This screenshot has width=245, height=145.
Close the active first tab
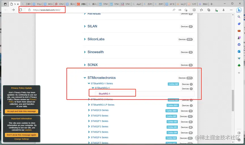(18, 4)
